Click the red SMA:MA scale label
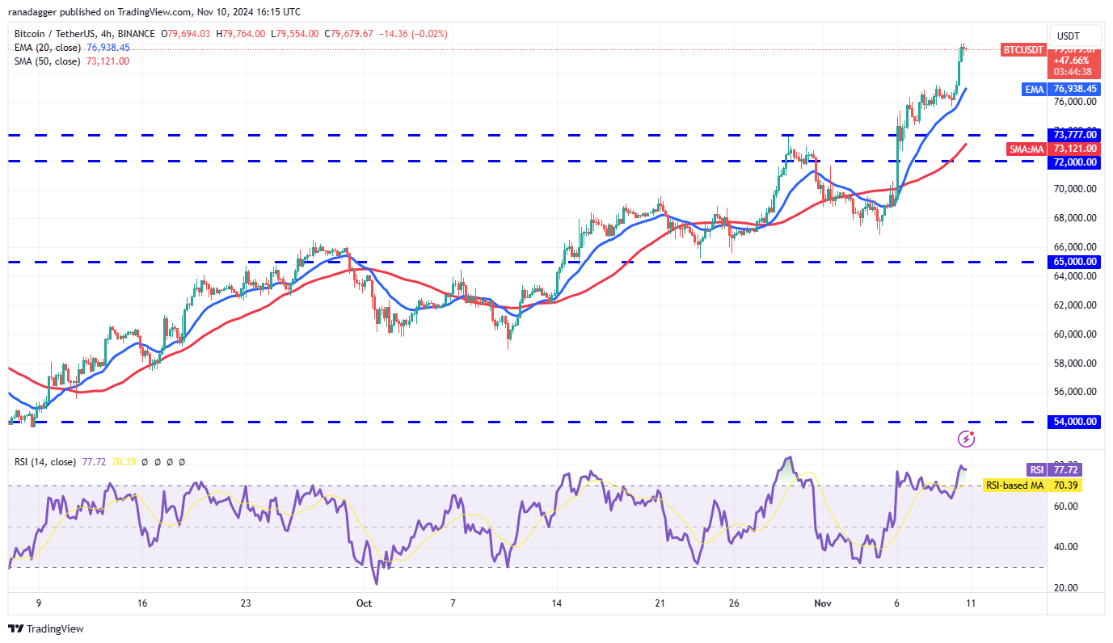The image size is (1113, 643). tap(1027, 149)
